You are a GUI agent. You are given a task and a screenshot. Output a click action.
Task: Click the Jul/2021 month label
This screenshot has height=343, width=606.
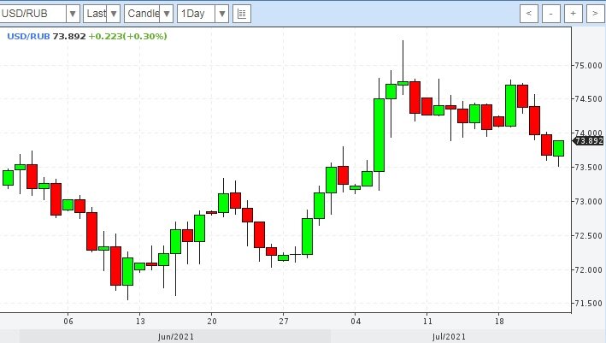coord(449,337)
